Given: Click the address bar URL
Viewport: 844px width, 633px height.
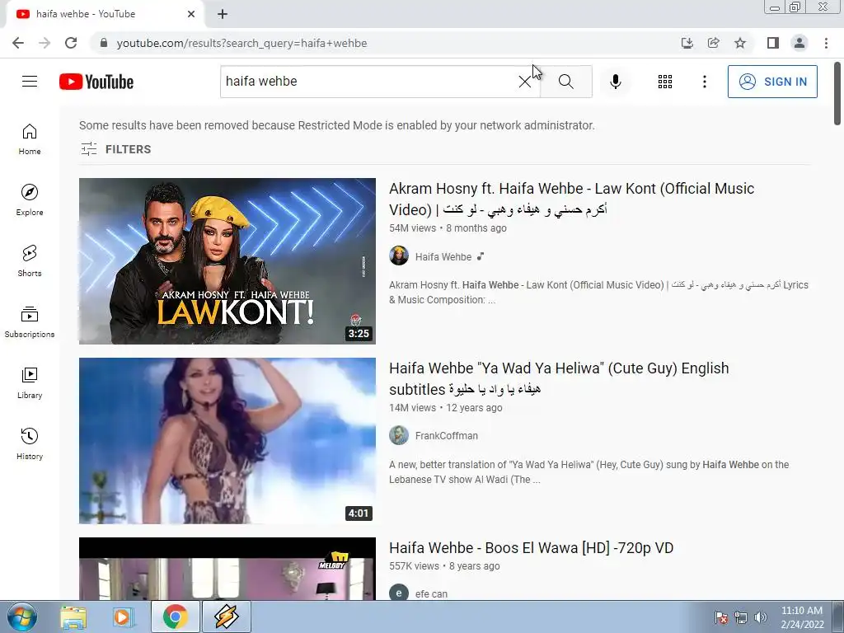Looking at the screenshot, I should [x=241, y=43].
